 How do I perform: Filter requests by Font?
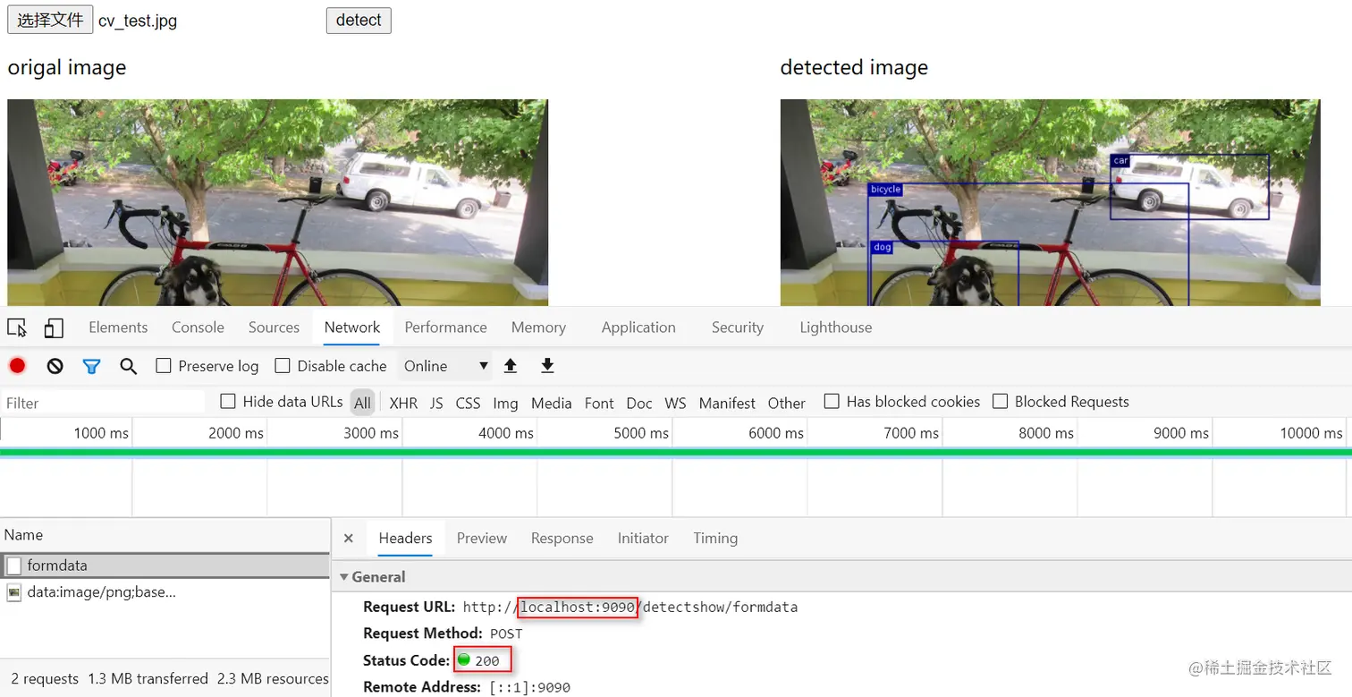point(599,404)
